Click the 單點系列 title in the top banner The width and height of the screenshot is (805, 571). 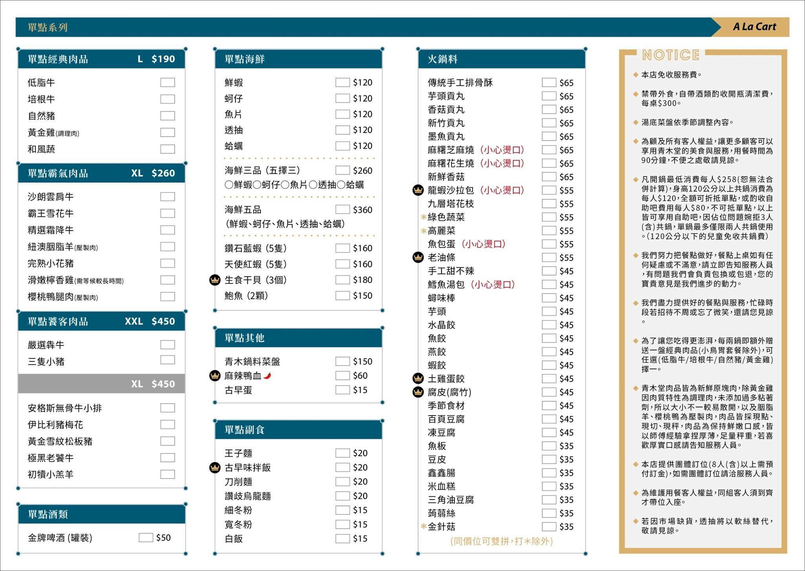tap(48, 28)
